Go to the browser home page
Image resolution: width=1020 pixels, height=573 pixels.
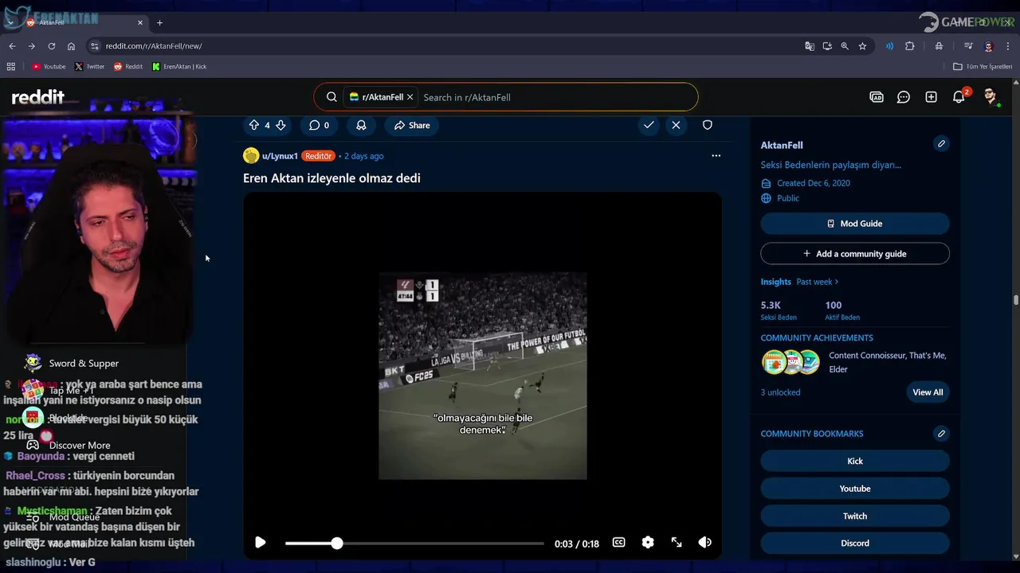(x=72, y=46)
